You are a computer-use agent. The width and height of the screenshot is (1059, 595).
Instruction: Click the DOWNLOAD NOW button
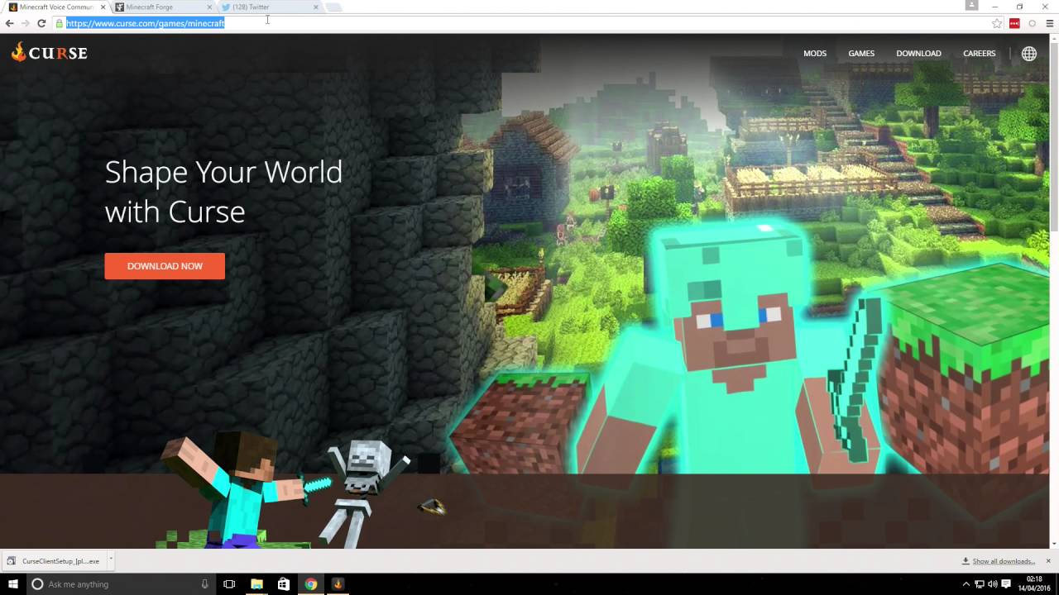[x=165, y=266]
